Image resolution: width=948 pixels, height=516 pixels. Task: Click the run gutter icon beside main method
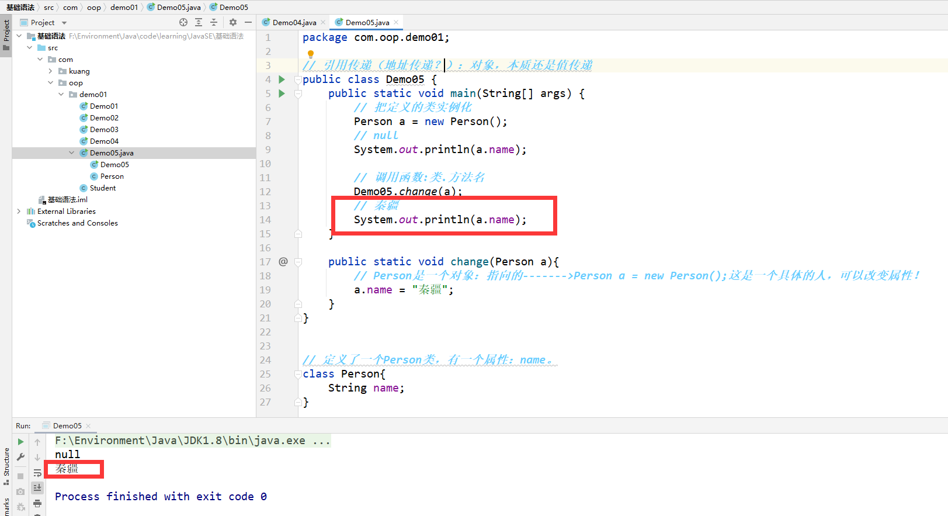tap(282, 93)
